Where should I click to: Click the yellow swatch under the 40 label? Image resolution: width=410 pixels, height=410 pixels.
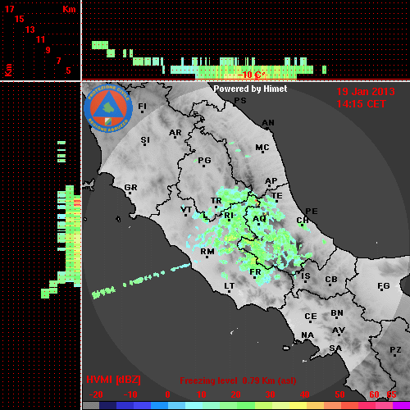298,405
